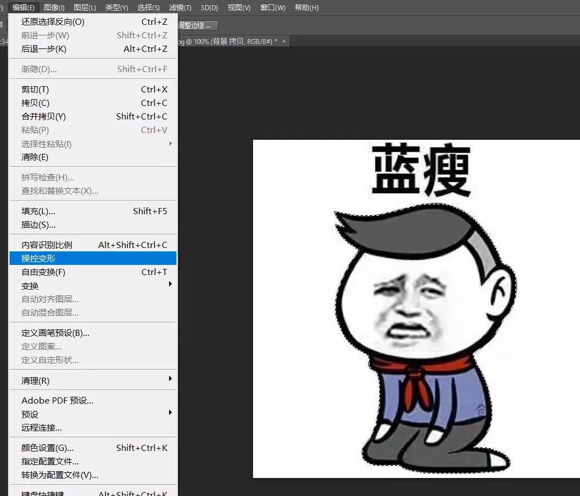Open Adobe PDF 预设... entry
Viewport: 580px width, 496px height.
tap(93, 401)
